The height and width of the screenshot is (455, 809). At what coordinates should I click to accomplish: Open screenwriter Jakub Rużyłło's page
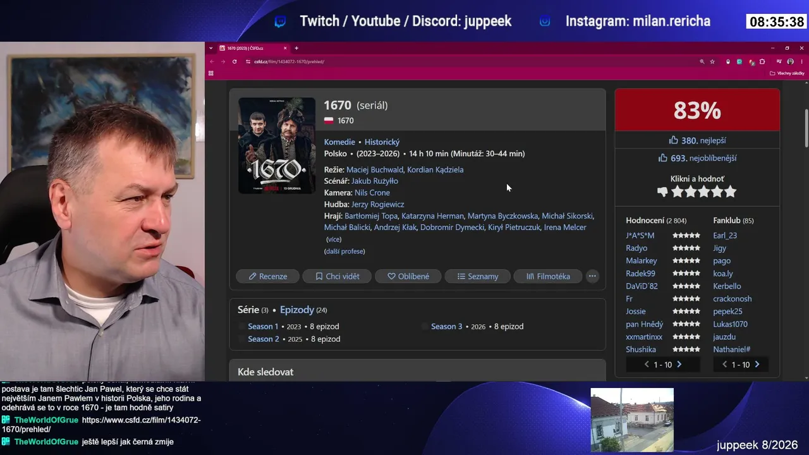point(375,181)
